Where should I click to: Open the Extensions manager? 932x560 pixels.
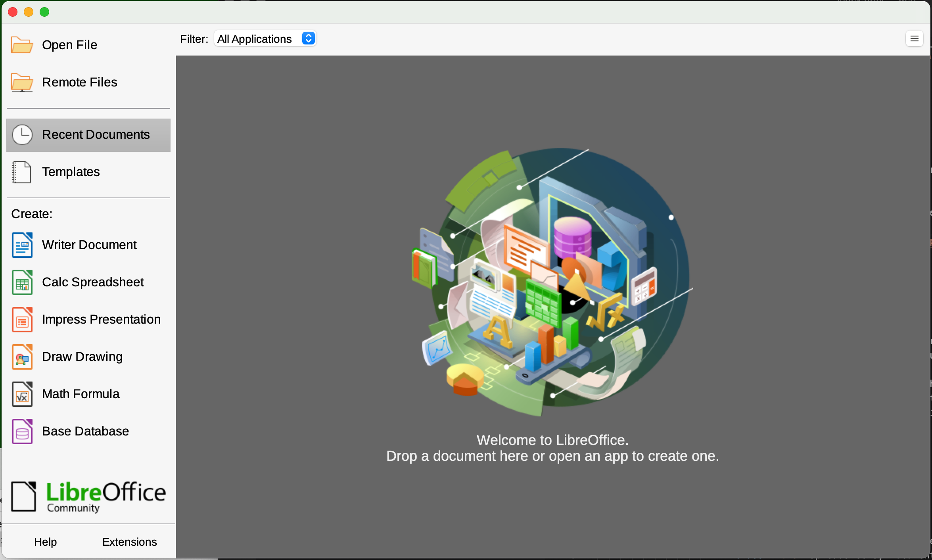pos(130,542)
